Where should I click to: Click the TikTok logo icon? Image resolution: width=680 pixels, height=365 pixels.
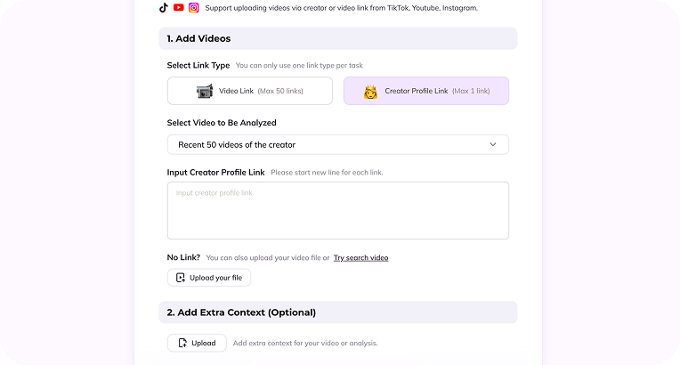pos(164,8)
